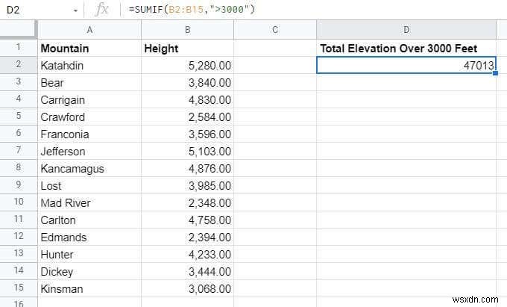
Task: Select the Dickey cell
Action: point(89,271)
